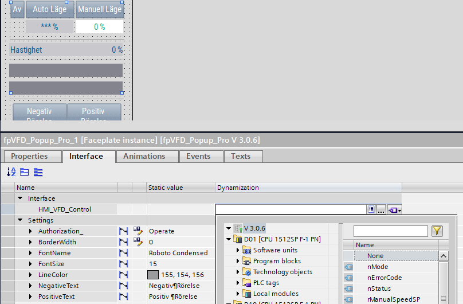
Task: Click dynamization icon for PositiveText row
Action: pos(123,297)
